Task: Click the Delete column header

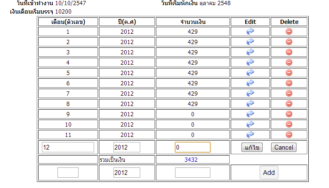Action: [289, 22]
